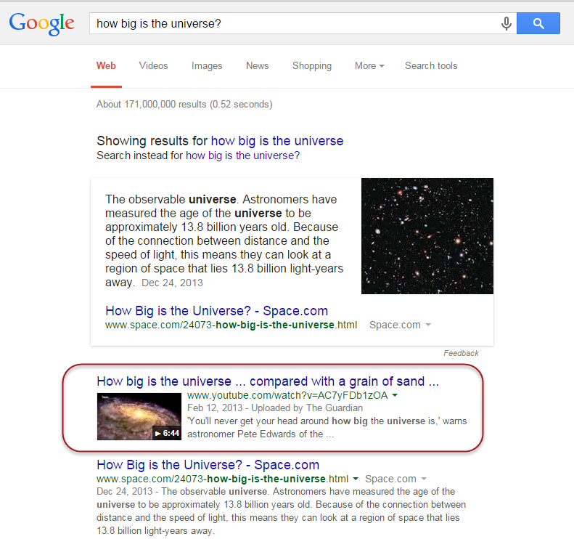The image size is (574, 539).
Task: Click 'Search instead for how big is the universe?'
Action: (x=242, y=155)
